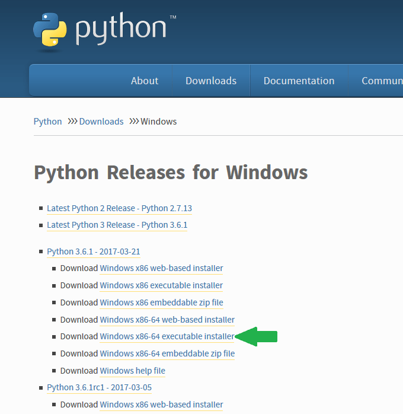Download 3.6.1 Windows x86 web-based installer
This screenshot has height=414, width=403.
pos(161,268)
